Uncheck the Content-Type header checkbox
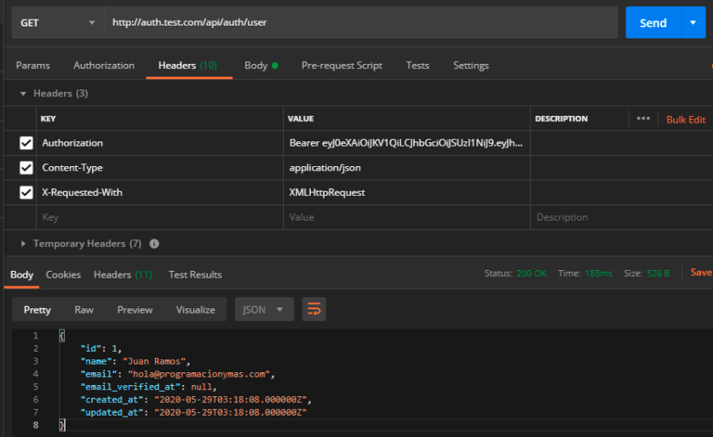The height and width of the screenshot is (437, 713). coord(26,168)
